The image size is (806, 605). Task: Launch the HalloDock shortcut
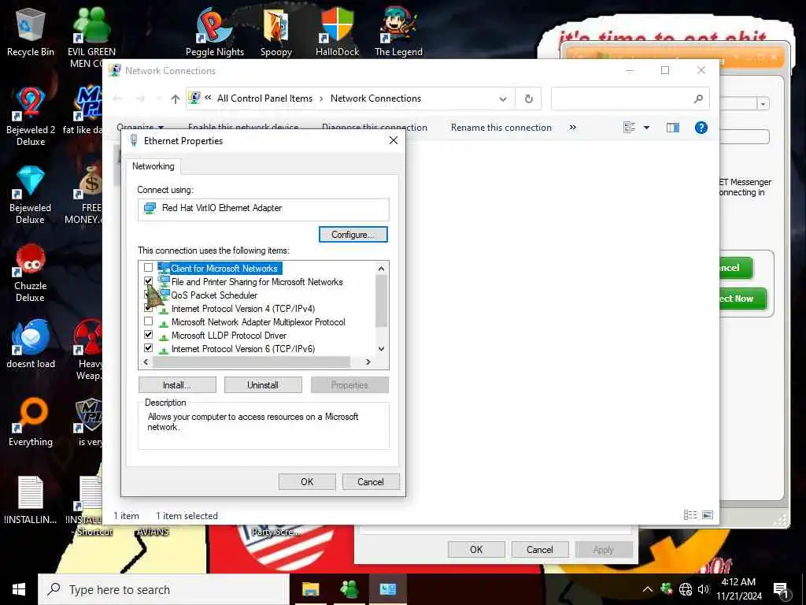337,32
